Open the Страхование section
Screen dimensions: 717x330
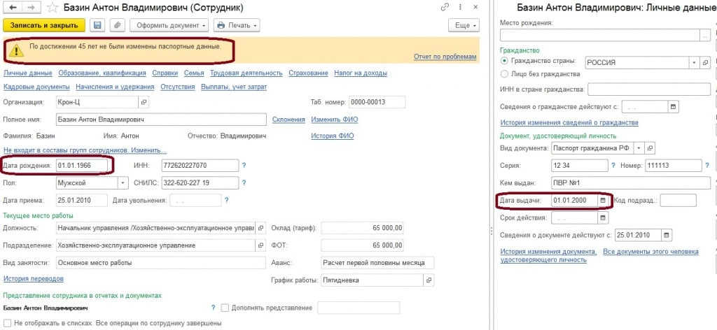pos(308,73)
